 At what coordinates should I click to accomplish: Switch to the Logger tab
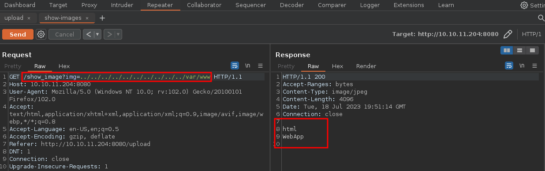(370, 5)
